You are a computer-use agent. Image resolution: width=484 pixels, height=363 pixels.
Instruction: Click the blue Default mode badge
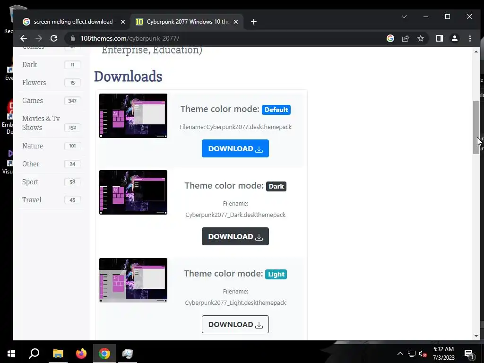pyautogui.click(x=276, y=110)
